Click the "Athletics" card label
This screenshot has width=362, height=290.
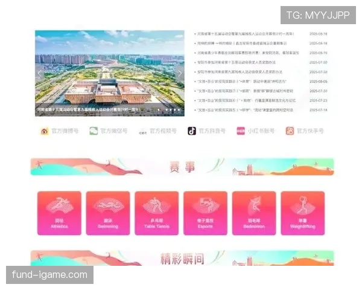click(59, 227)
